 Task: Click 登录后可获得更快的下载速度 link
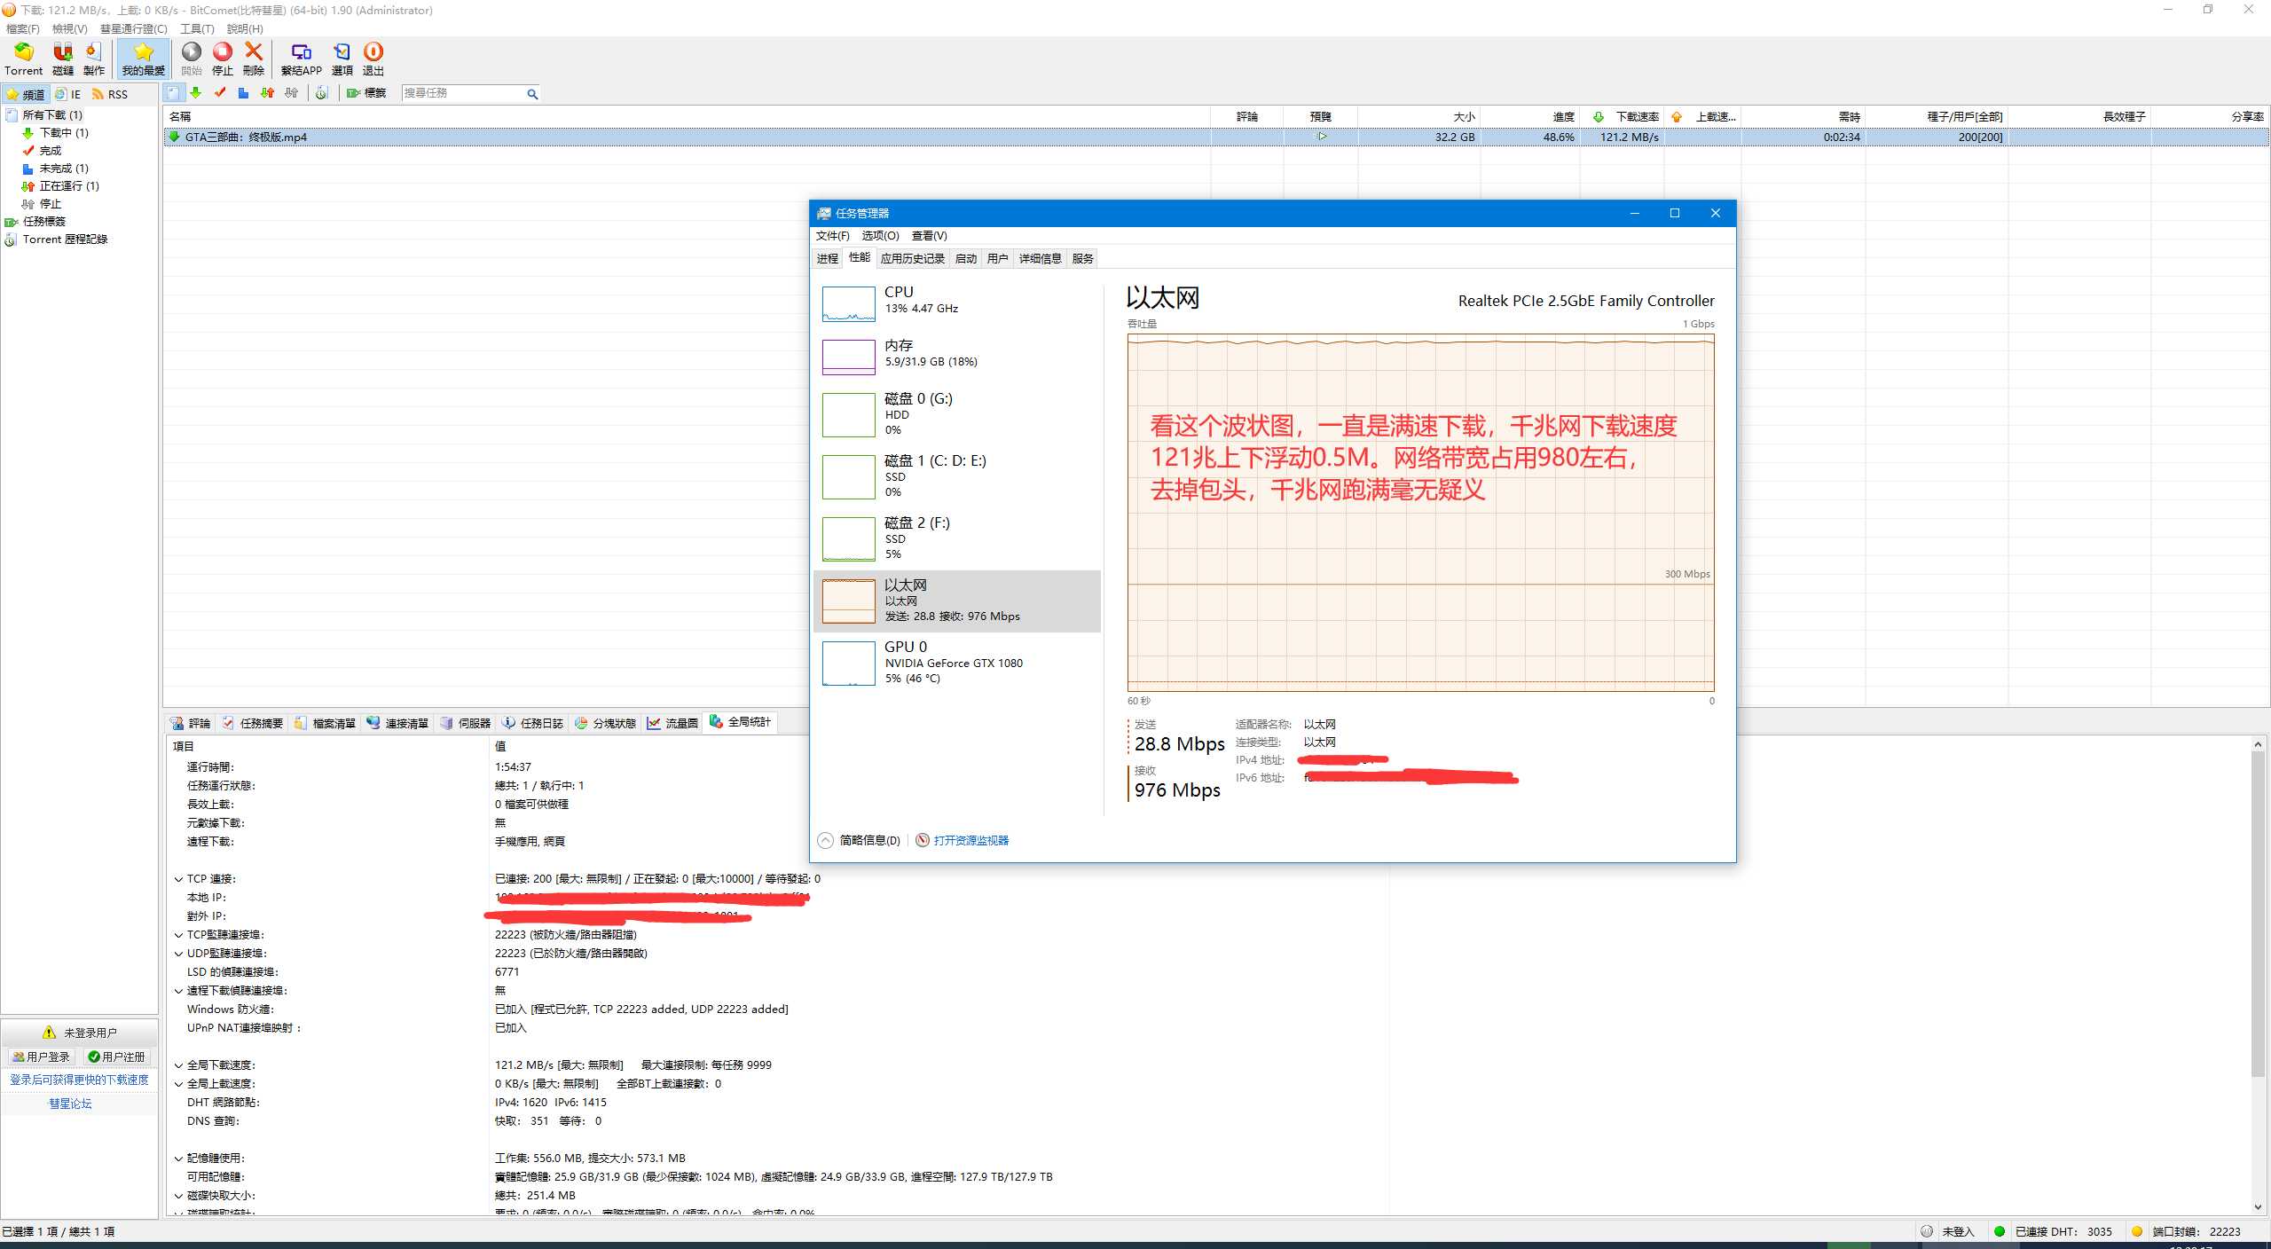click(x=79, y=1080)
